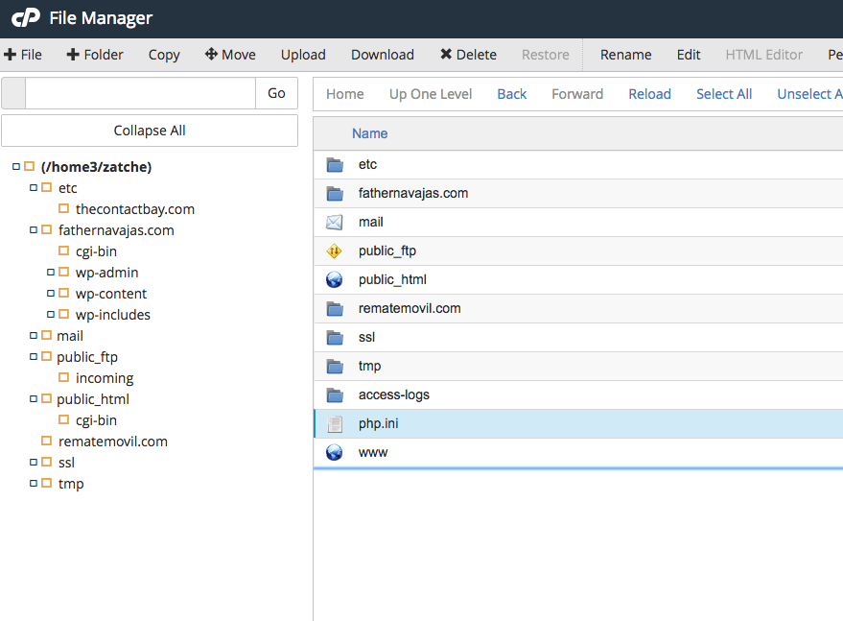Image resolution: width=843 pixels, height=621 pixels.
Task: Click the cPanel logo icon
Action: click(x=25, y=17)
